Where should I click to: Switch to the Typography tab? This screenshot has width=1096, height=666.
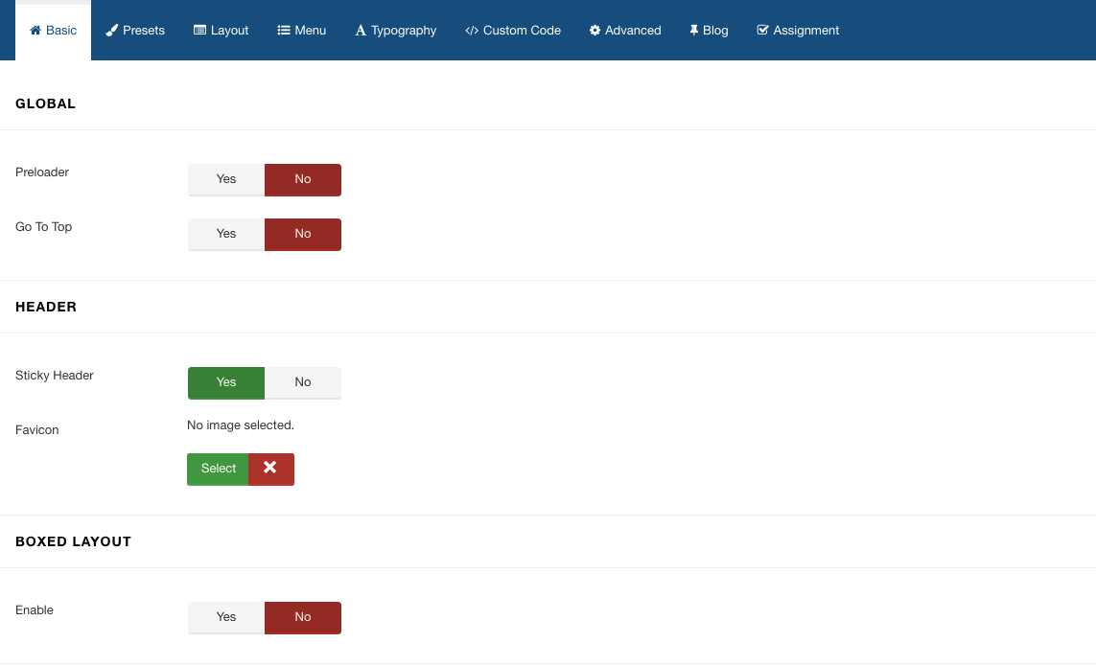coord(396,31)
